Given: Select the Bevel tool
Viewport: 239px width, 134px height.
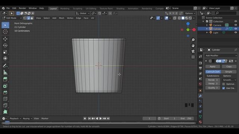Looking at the screenshot, I should click(x=5, y=92).
